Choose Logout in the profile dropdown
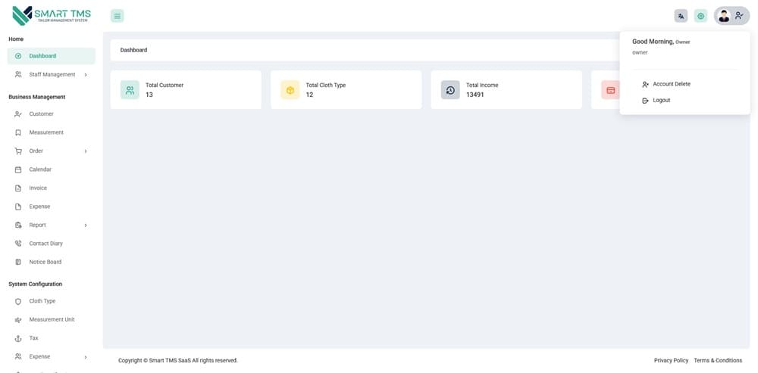Image resolution: width=758 pixels, height=373 pixels. pyautogui.click(x=661, y=100)
